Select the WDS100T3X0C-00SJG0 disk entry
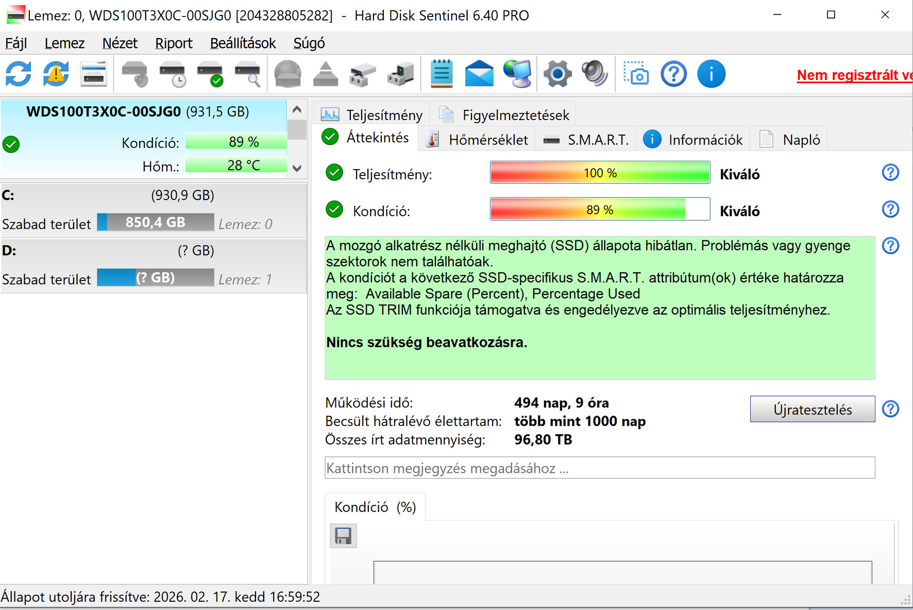Viewport: 913px width, 610px height. point(144,139)
